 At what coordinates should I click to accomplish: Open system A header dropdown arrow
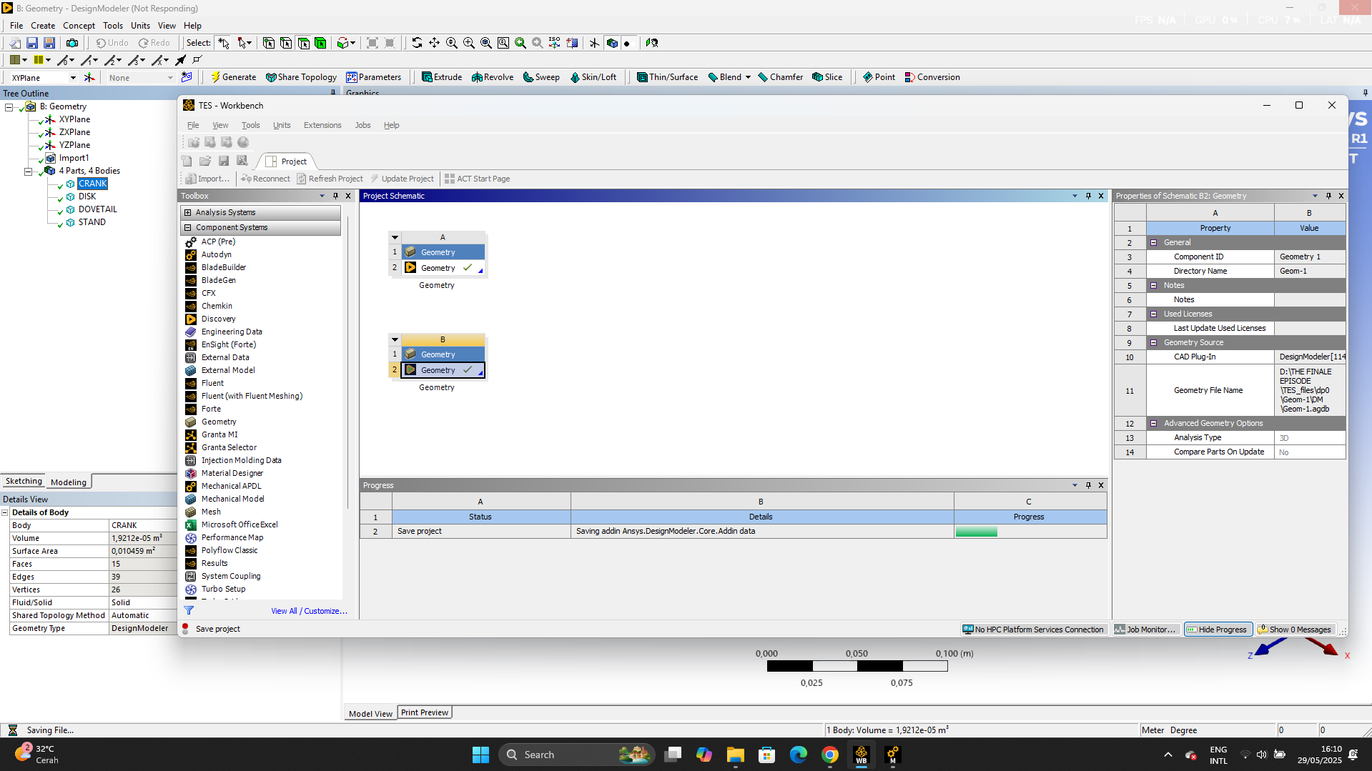[x=395, y=237]
